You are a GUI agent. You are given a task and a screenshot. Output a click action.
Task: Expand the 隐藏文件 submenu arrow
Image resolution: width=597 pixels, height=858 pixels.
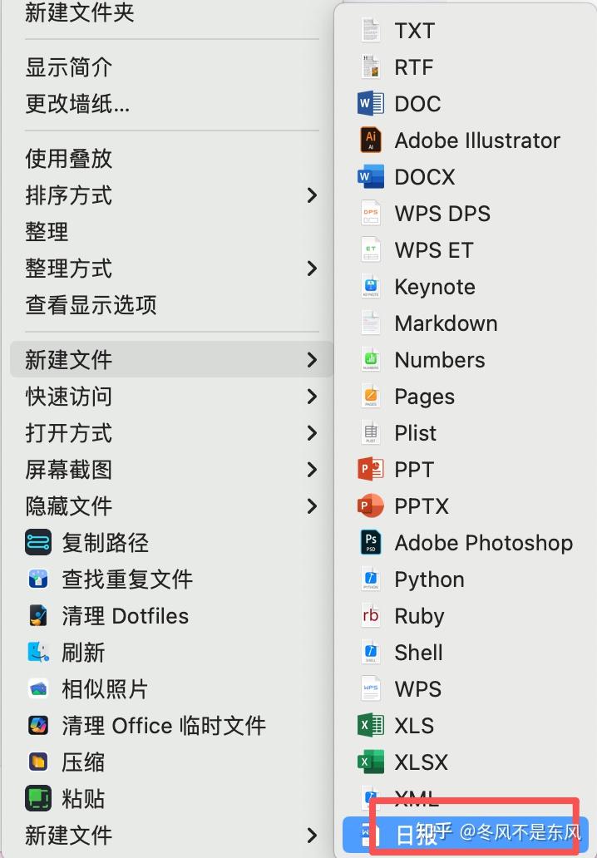pyautogui.click(x=312, y=506)
